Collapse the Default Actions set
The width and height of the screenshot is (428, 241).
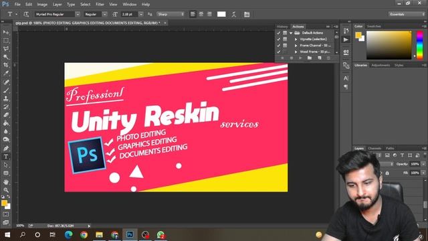pyautogui.click(x=291, y=33)
